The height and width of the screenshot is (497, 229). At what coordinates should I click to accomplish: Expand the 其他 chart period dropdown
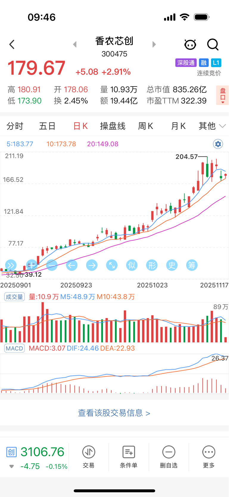[212, 126]
